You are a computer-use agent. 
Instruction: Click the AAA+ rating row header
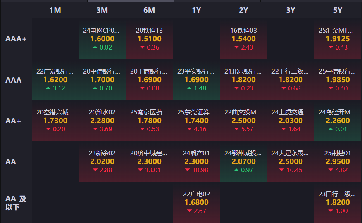(16, 39)
